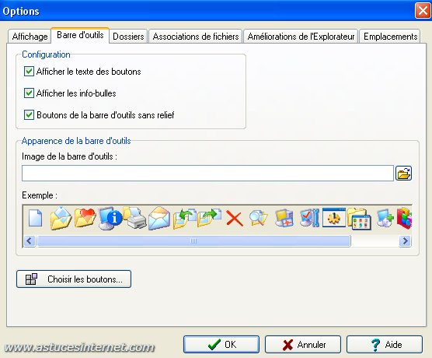Click the computer information icon
432x358 pixels.
[x=110, y=218]
